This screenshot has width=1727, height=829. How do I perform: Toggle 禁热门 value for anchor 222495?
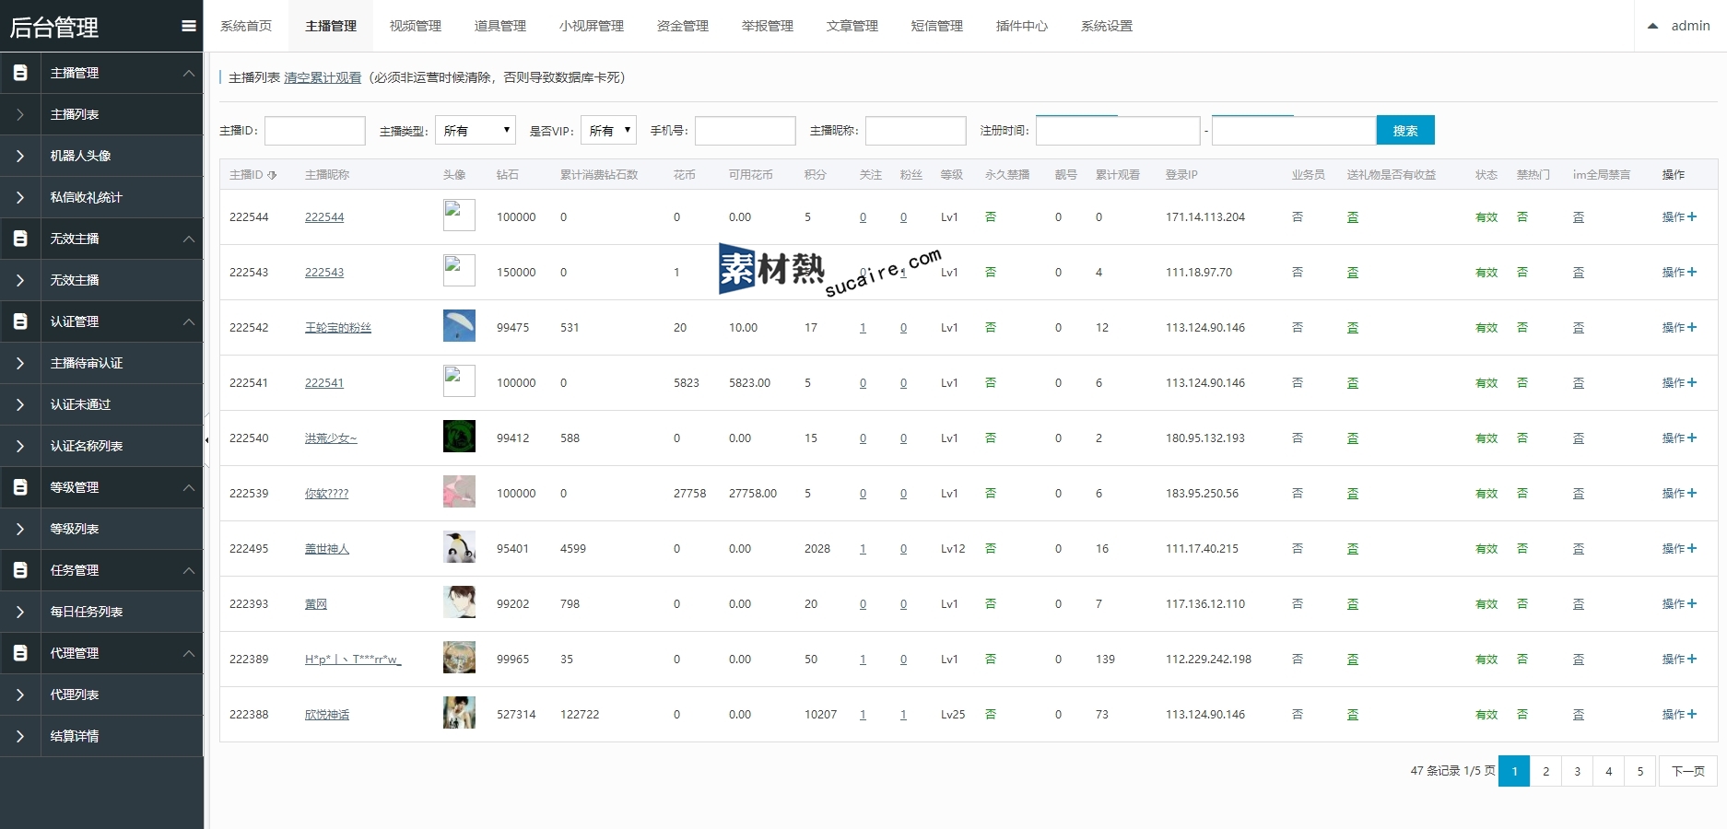click(1522, 549)
